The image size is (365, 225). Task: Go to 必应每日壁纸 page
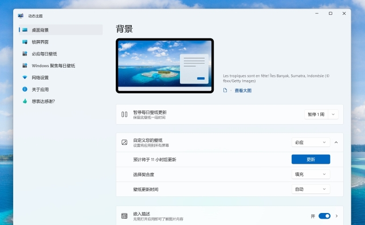click(61, 54)
